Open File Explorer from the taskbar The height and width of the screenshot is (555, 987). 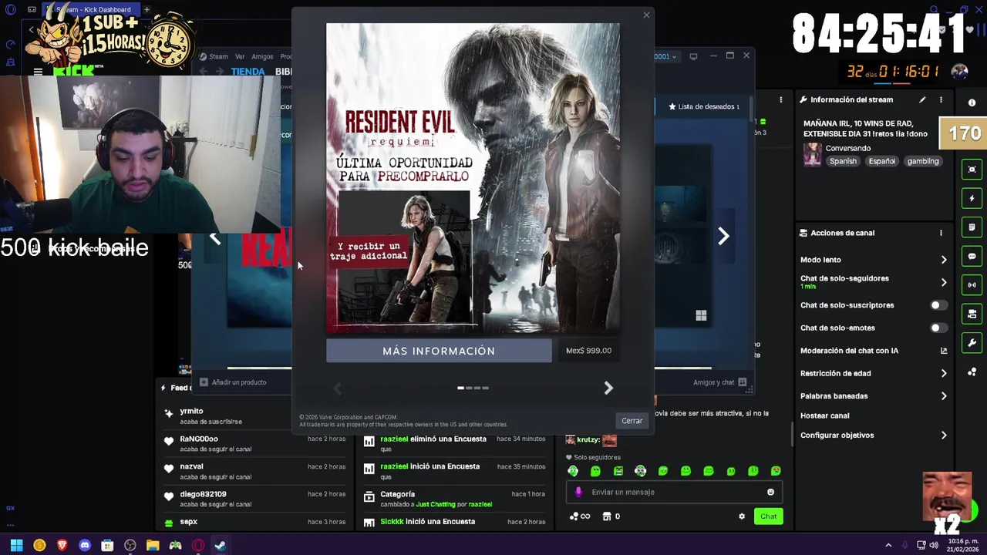(153, 545)
